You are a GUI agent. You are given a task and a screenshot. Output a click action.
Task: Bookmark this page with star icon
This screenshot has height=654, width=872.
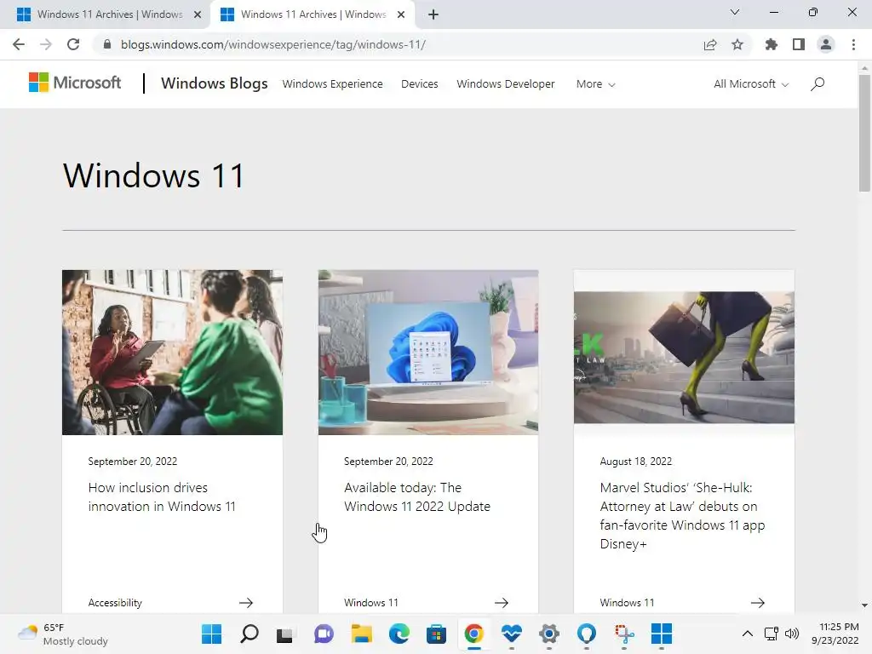[737, 44]
